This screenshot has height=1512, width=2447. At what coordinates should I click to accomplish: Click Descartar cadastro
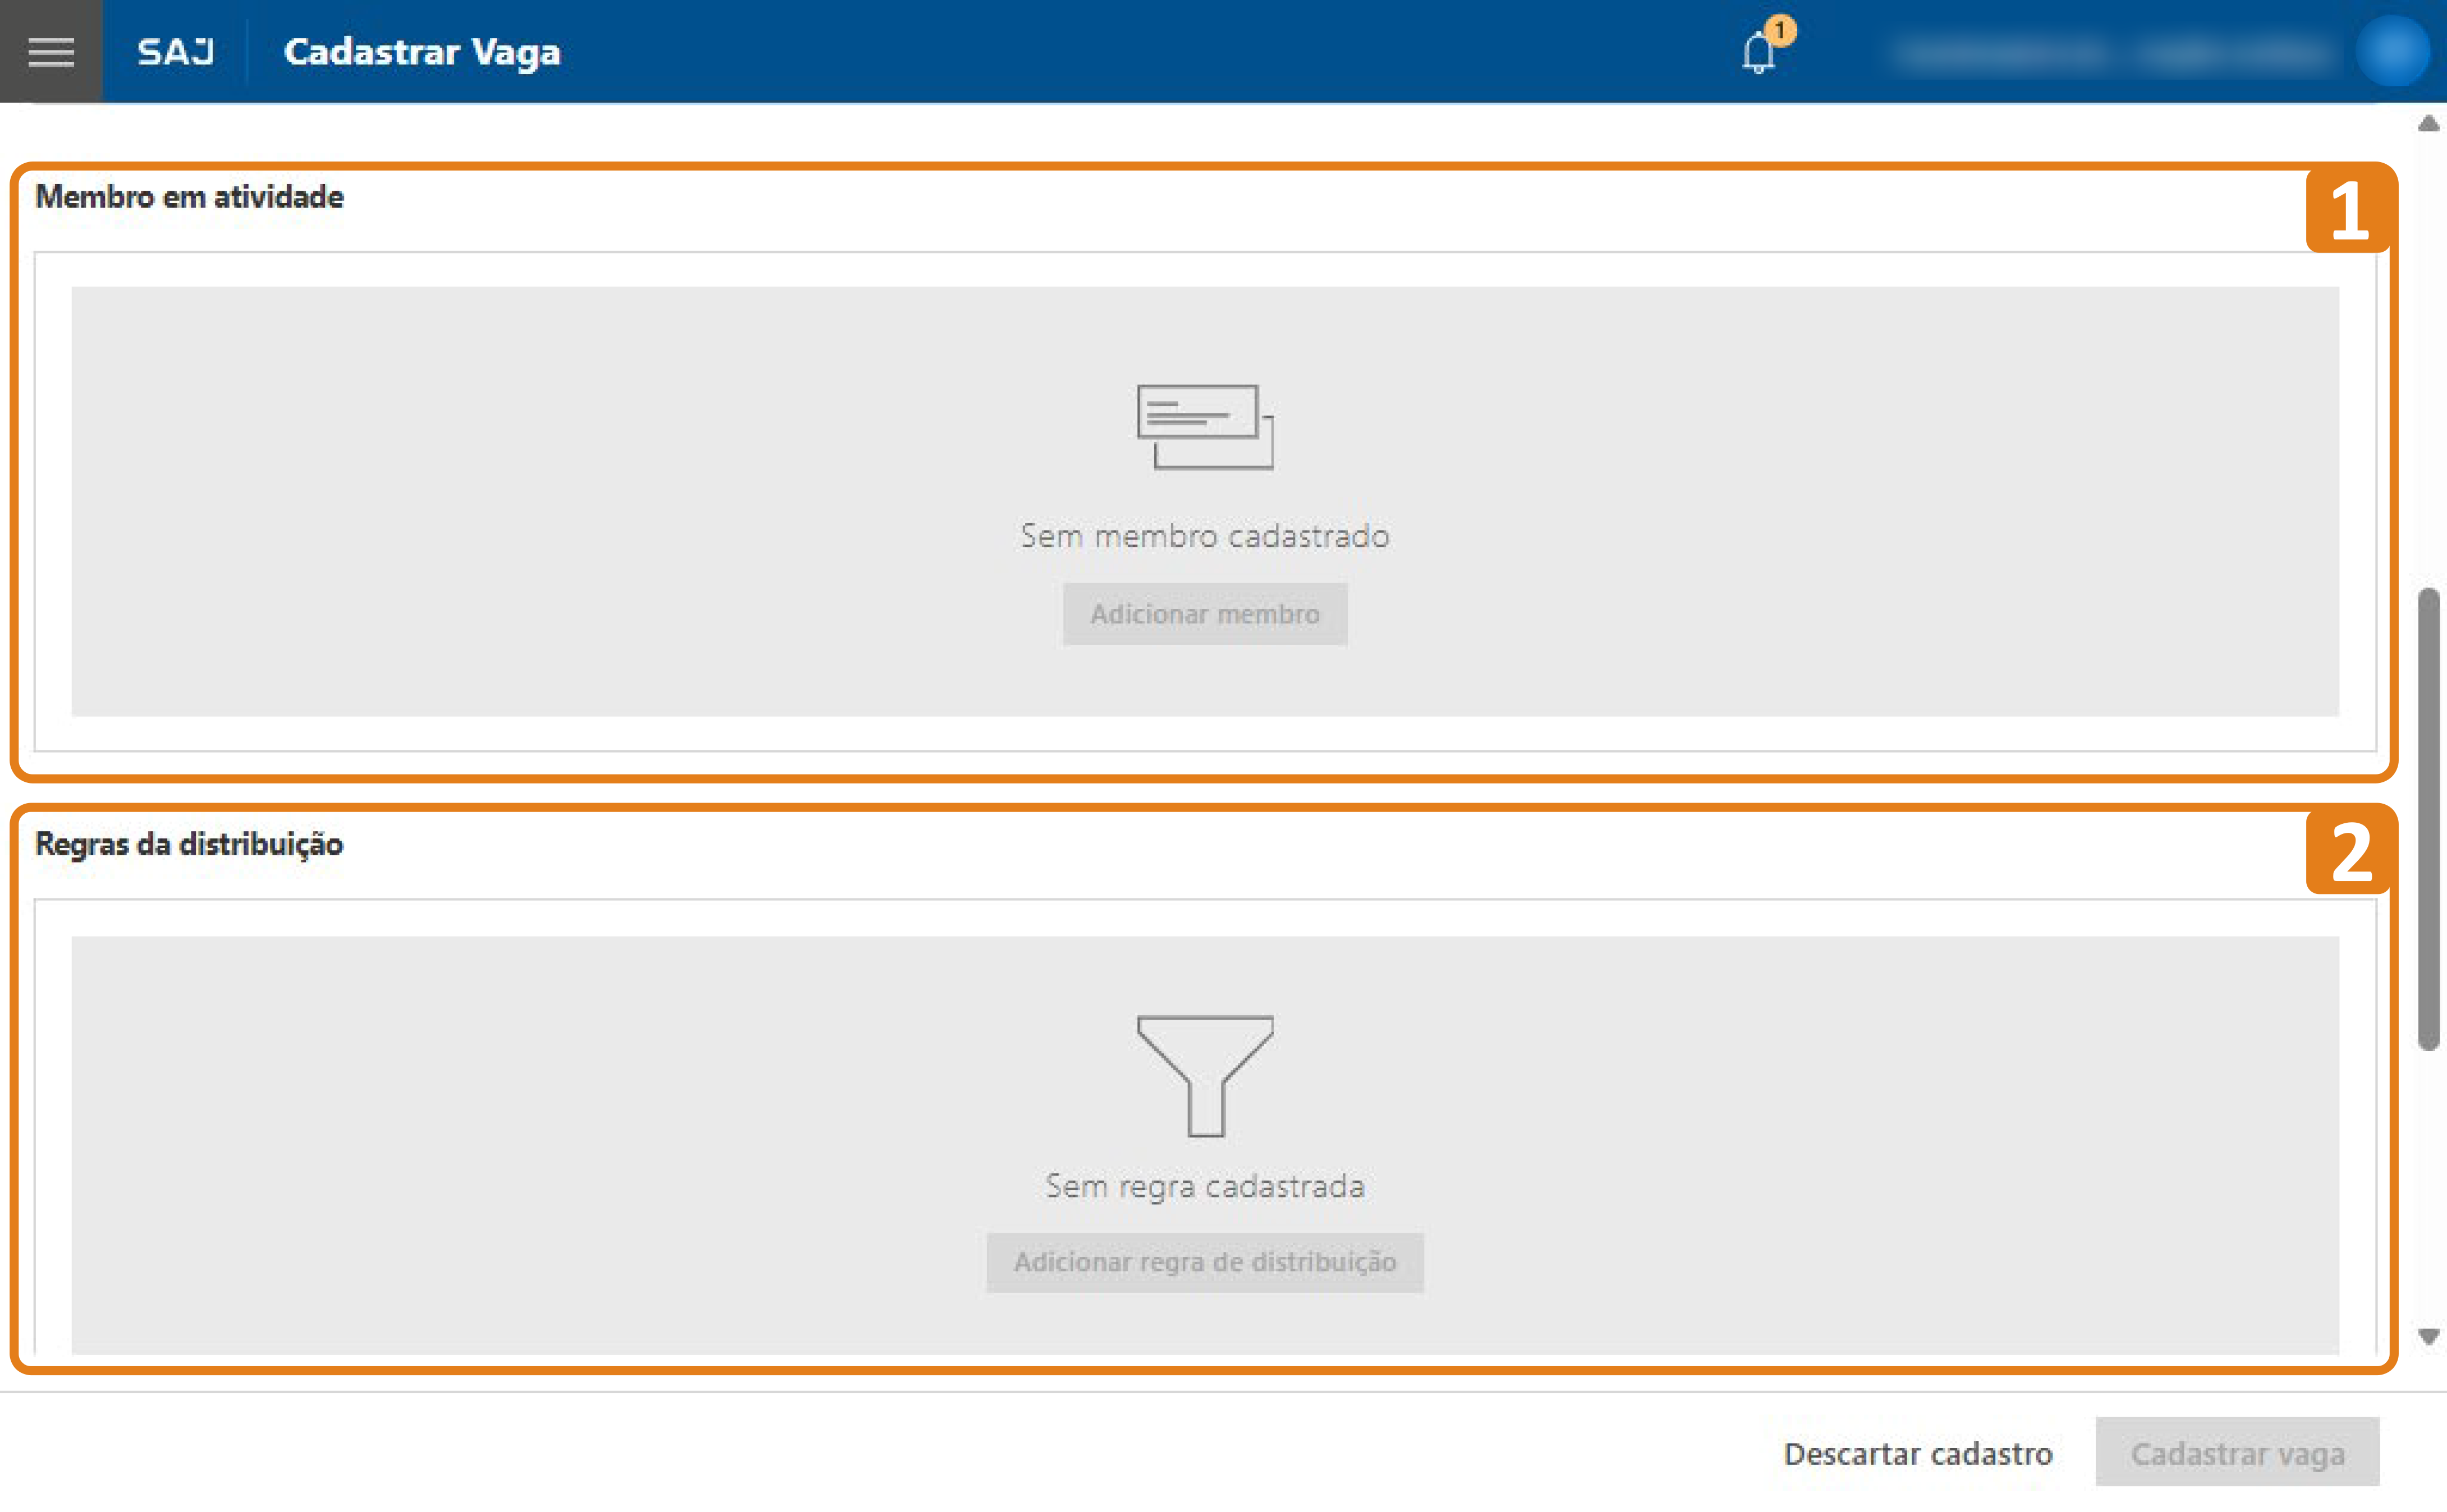[1918, 1453]
